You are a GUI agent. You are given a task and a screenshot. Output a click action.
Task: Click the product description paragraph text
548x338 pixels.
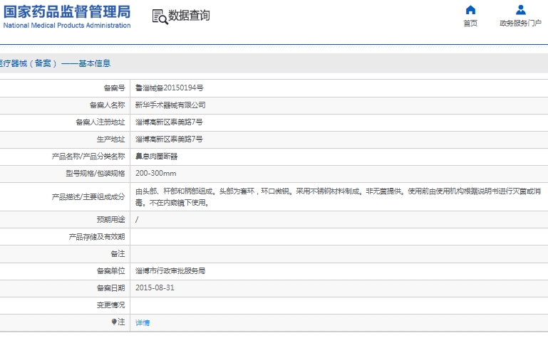coord(338,196)
